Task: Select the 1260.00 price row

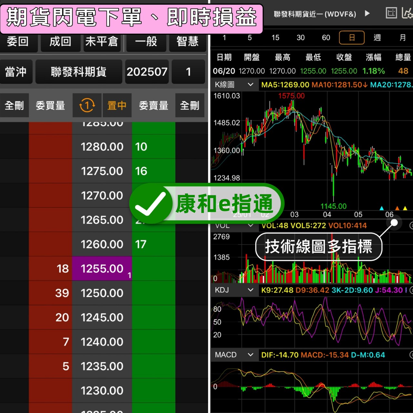Action: (102, 244)
